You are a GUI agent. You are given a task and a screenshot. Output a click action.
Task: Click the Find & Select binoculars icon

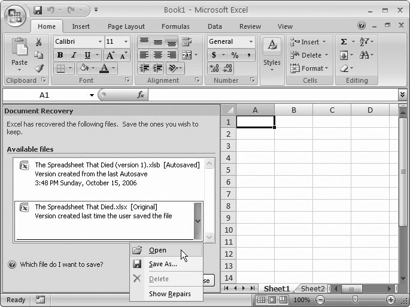point(366,55)
